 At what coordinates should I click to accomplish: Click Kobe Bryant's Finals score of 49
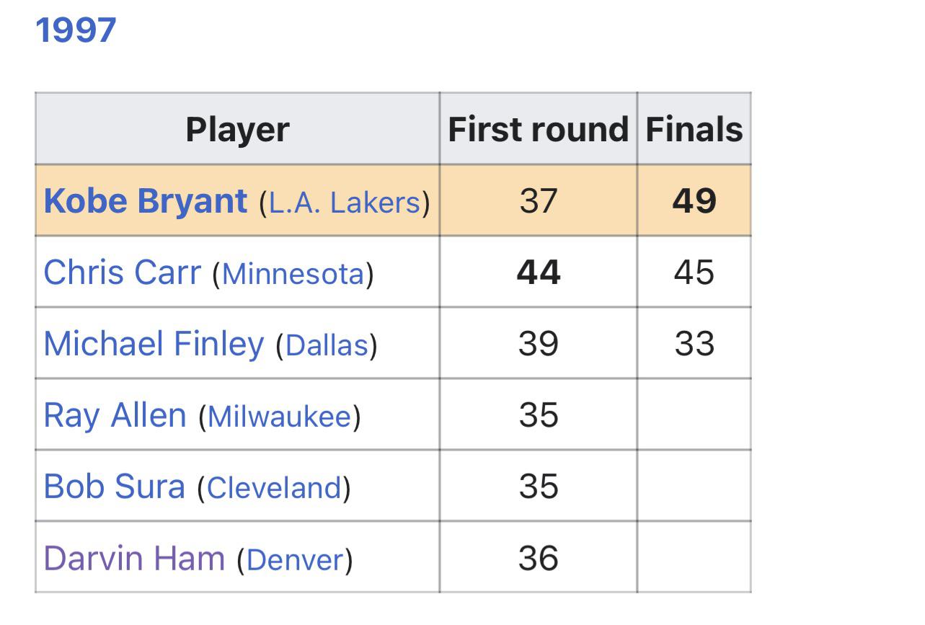(694, 201)
